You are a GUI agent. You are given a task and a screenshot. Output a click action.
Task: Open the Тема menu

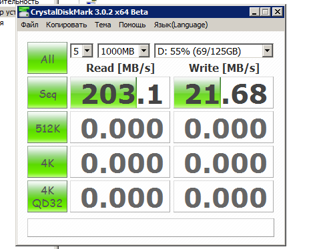pyautogui.click(x=103, y=25)
